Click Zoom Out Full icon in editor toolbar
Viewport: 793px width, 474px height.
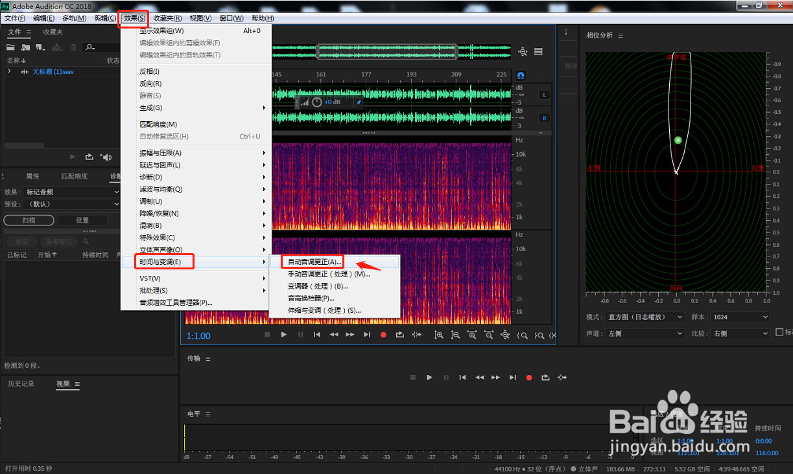(505, 335)
